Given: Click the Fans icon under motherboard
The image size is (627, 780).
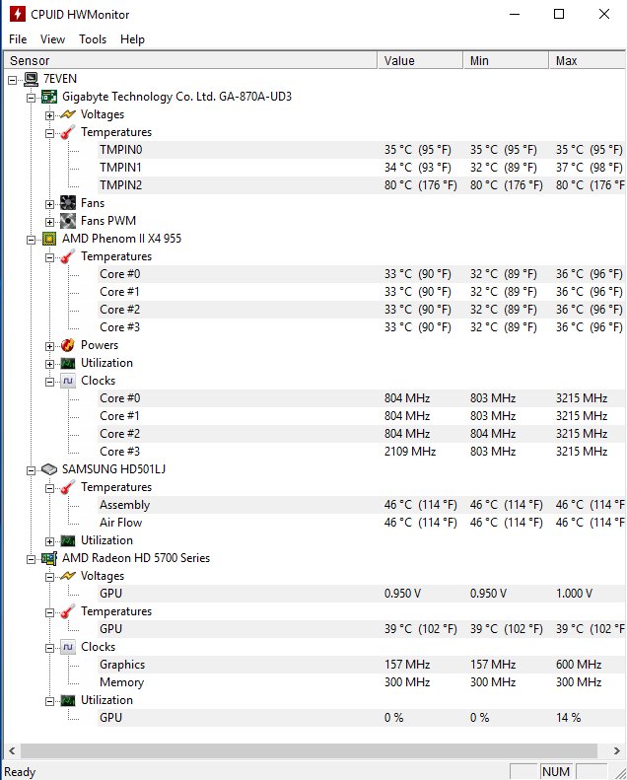Looking at the screenshot, I should pyautogui.click(x=68, y=203).
